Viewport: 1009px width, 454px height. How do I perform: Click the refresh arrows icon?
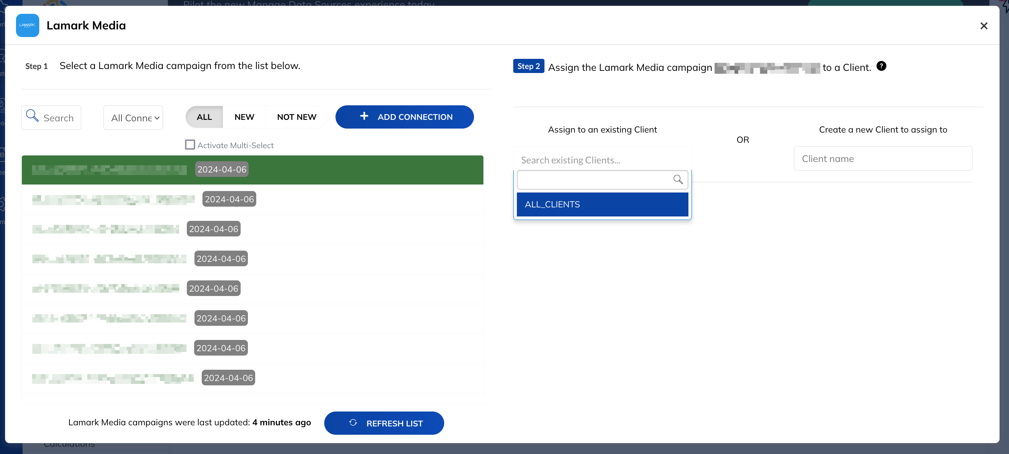point(353,423)
